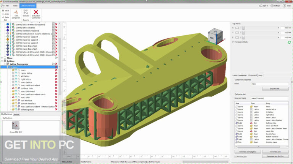Delete 'skeleton (repaired)' part with its red X

point(56,30)
